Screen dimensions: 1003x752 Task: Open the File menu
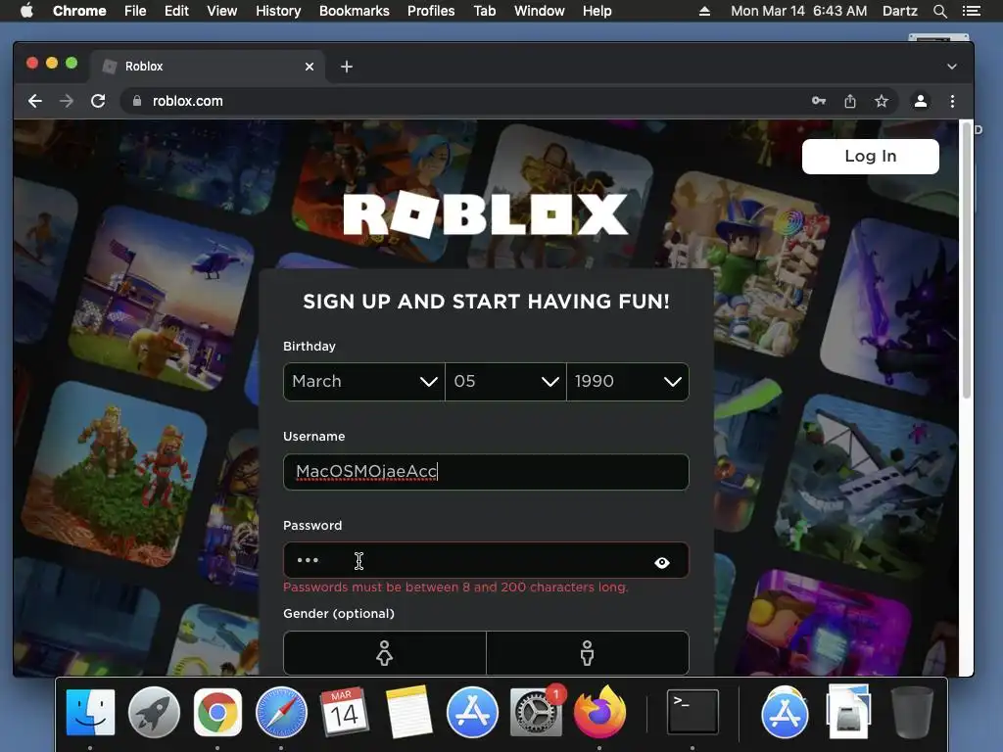(x=135, y=11)
